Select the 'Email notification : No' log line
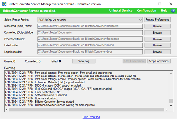Screen dimensions: 177x119 coord(32,92)
